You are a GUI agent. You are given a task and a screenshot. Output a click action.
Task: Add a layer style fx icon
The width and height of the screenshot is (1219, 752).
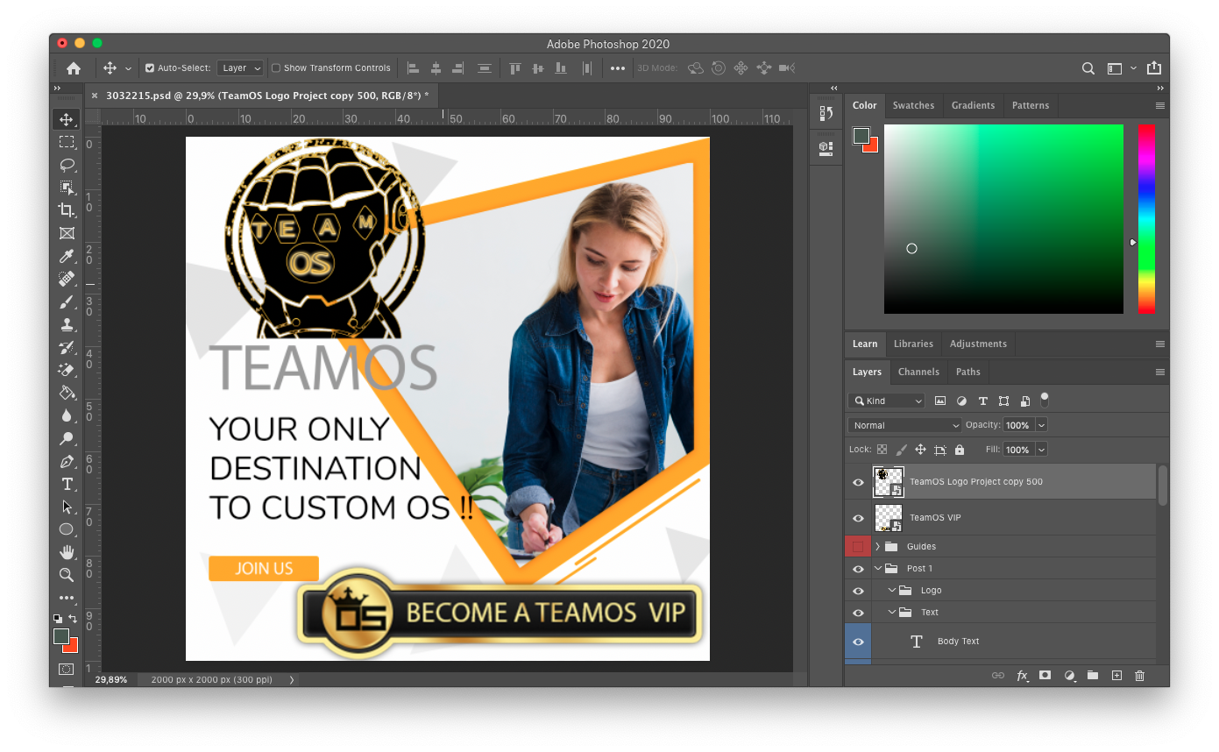pos(1022,676)
